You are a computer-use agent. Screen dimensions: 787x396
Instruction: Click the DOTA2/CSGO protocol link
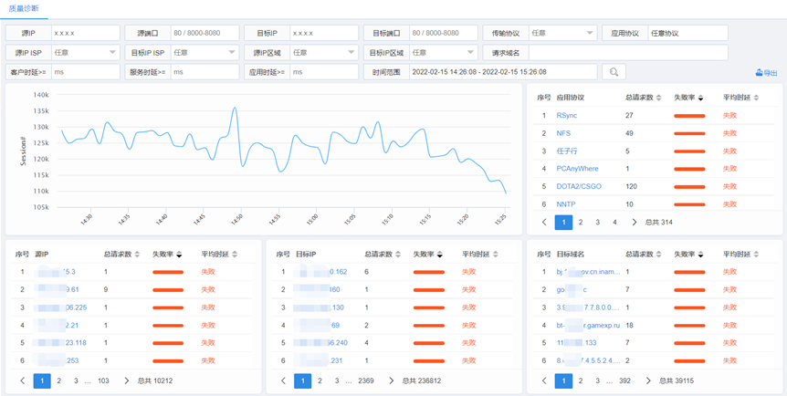coord(578,186)
